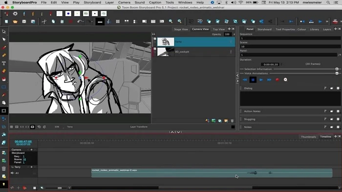Click the Paste clipboard icon
Image resolution: width=342 pixels, height=192 pixels.
(62, 21)
